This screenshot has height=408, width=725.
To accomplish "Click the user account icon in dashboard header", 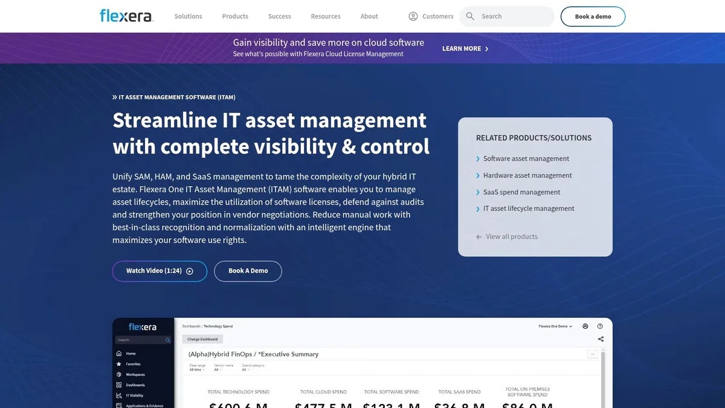I will pyautogui.click(x=585, y=326).
